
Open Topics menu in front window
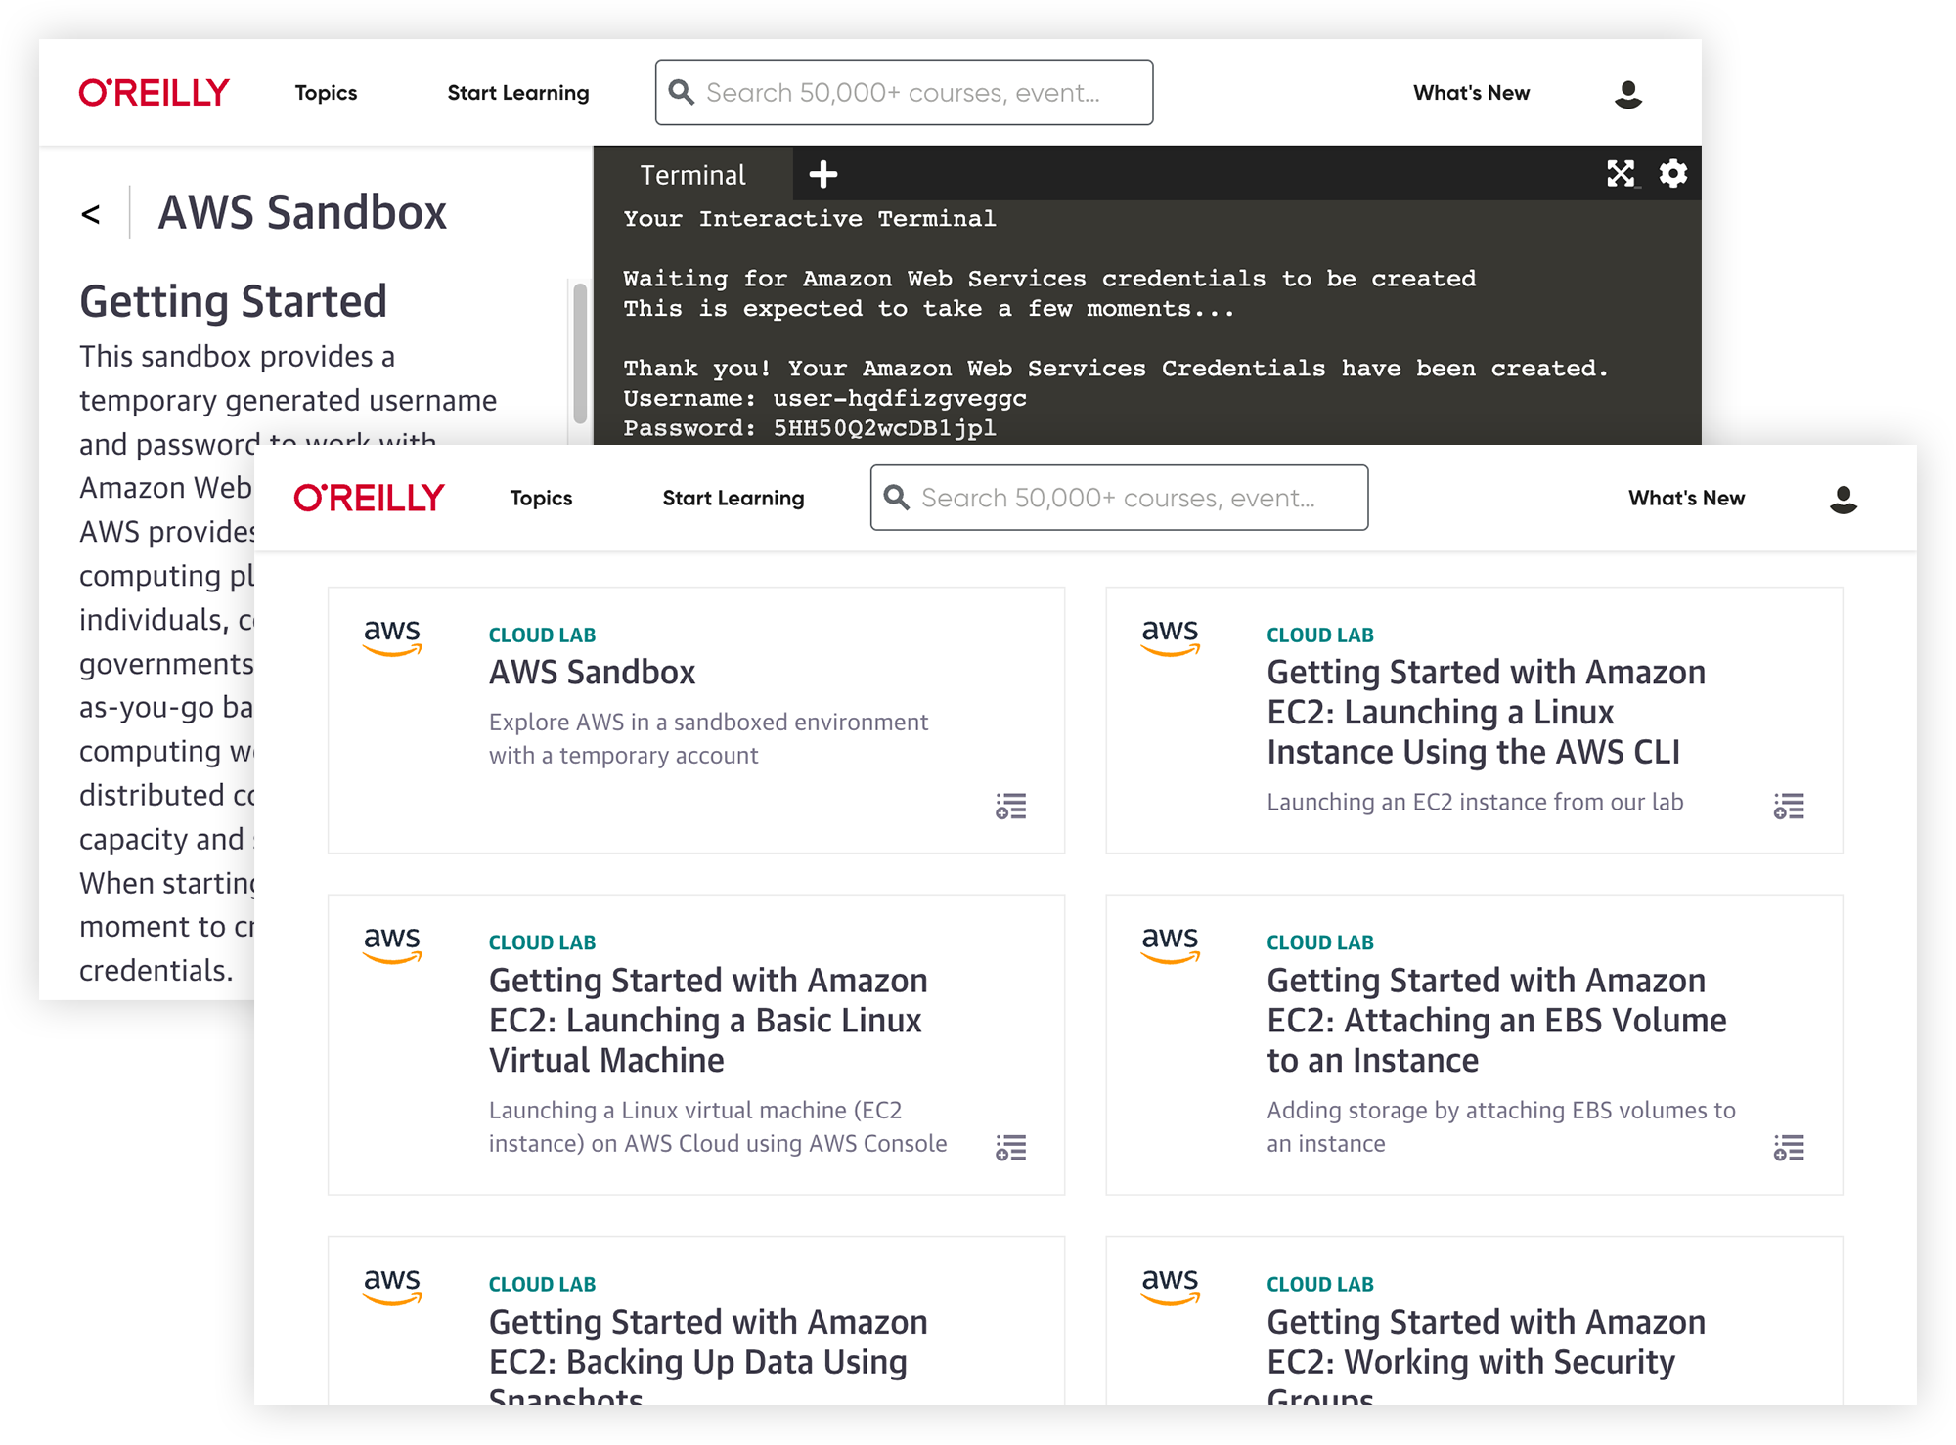(541, 498)
